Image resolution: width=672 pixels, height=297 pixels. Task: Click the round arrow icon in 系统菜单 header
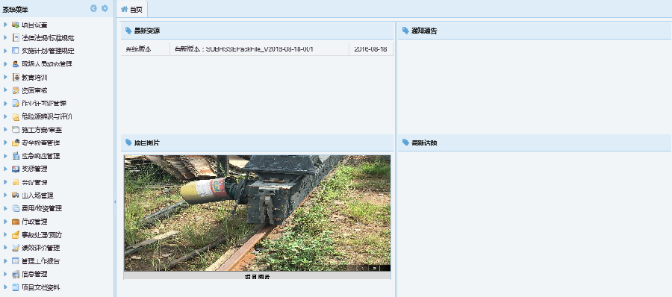pyautogui.click(x=94, y=8)
